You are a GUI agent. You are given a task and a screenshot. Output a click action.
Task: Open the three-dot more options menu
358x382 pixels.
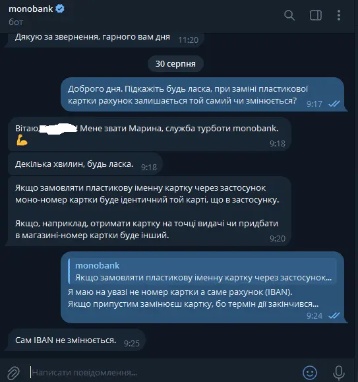(339, 15)
